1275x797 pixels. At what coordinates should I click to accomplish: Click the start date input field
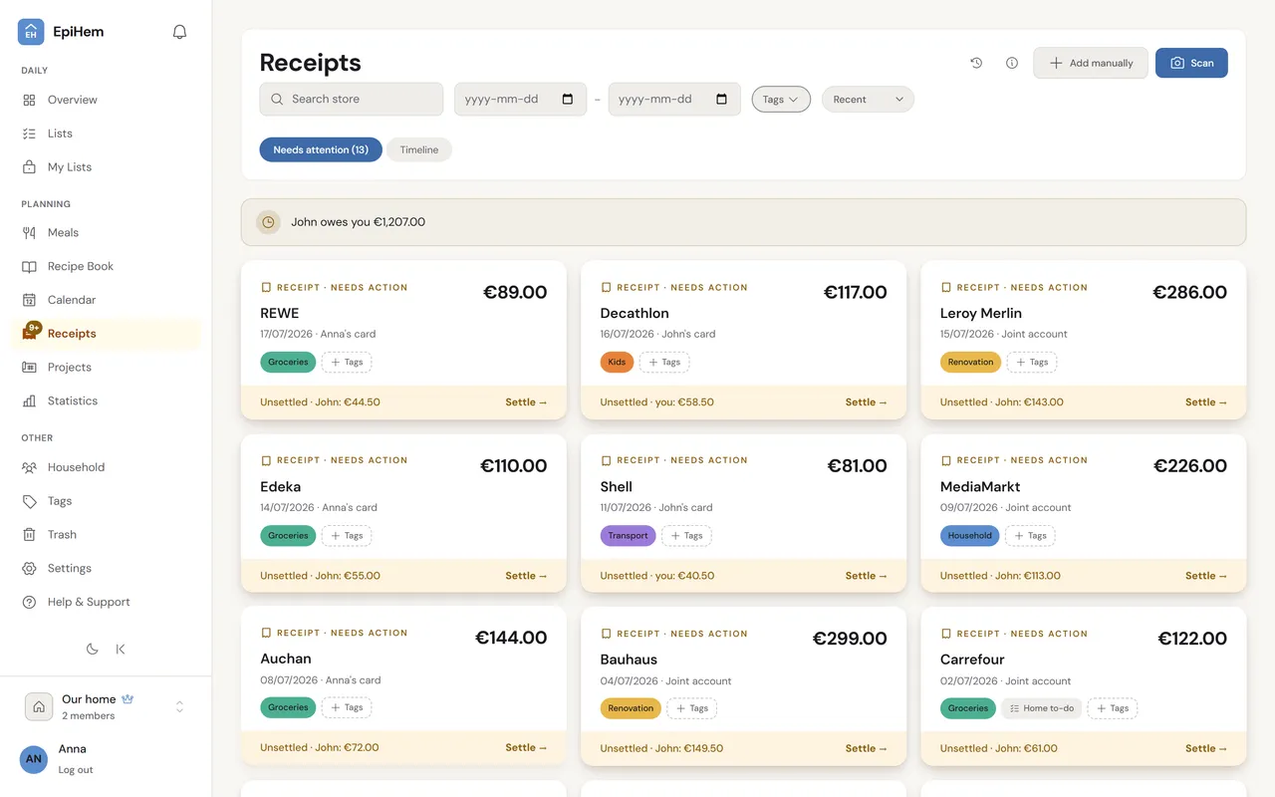coord(520,100)
